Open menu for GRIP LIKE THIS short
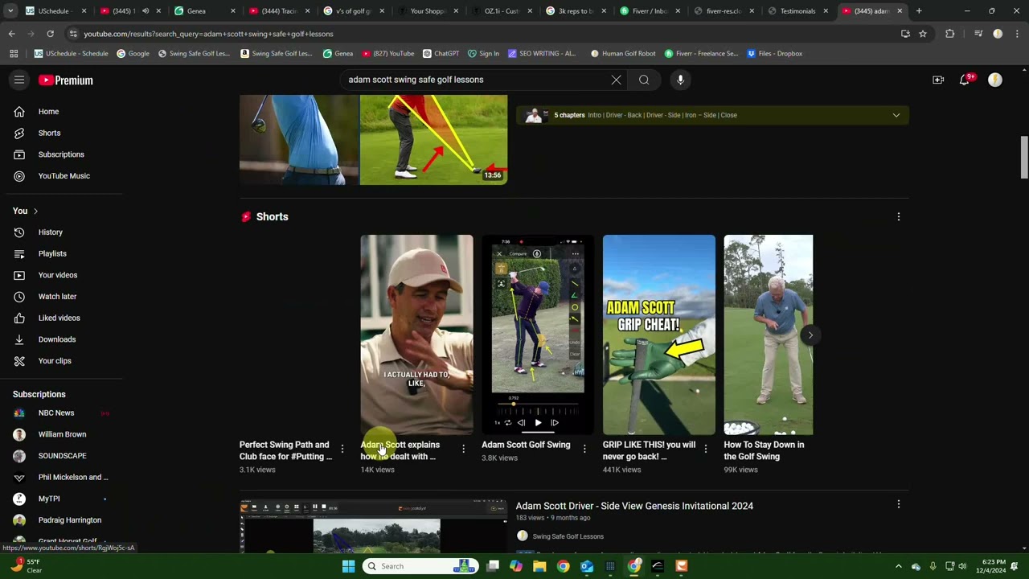The image size is (1029, 579). point(706,449)
